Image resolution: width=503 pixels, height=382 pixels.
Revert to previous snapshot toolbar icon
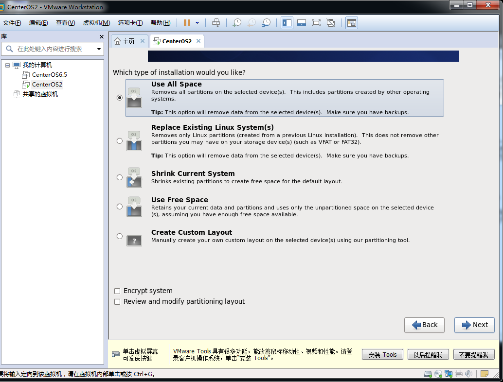click(x=252, y=23)
